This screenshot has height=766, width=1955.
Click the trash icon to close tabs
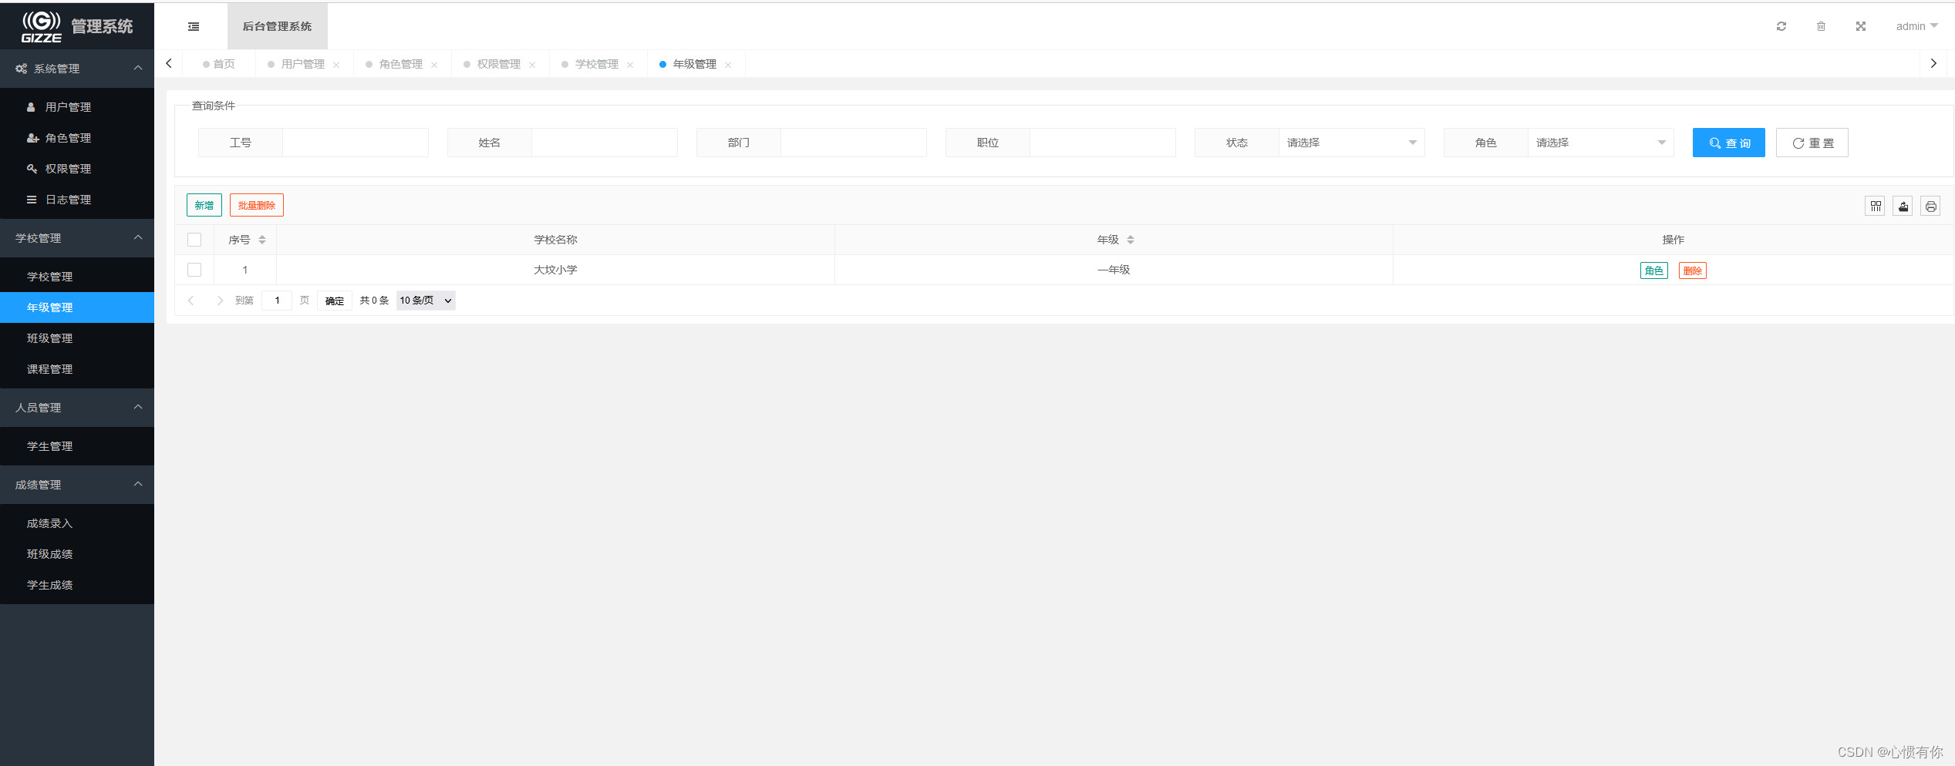[1821, 25]
